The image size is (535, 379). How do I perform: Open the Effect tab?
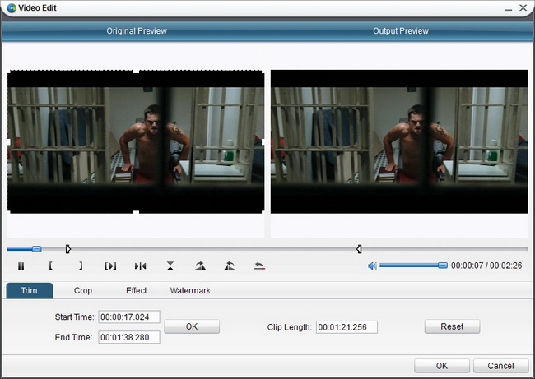tap(136, 291)
